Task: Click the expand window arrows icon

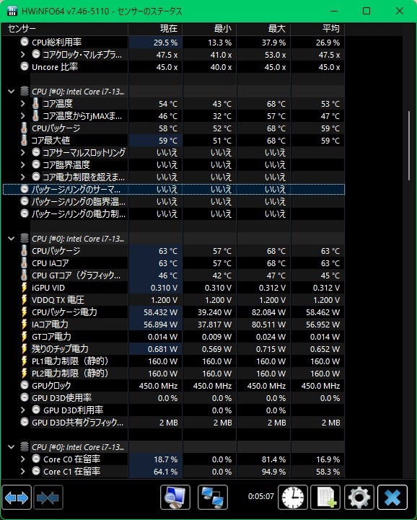Action: [x=17, y=497]
